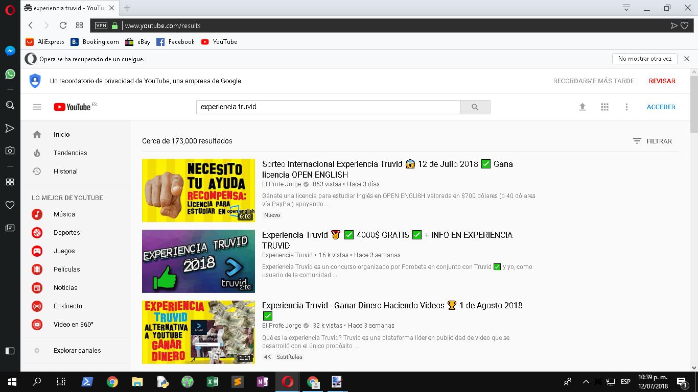The width and height of the screenshot is (698, 392).
Task: Open the AliExpress bookmark
Action: (45, 42)
